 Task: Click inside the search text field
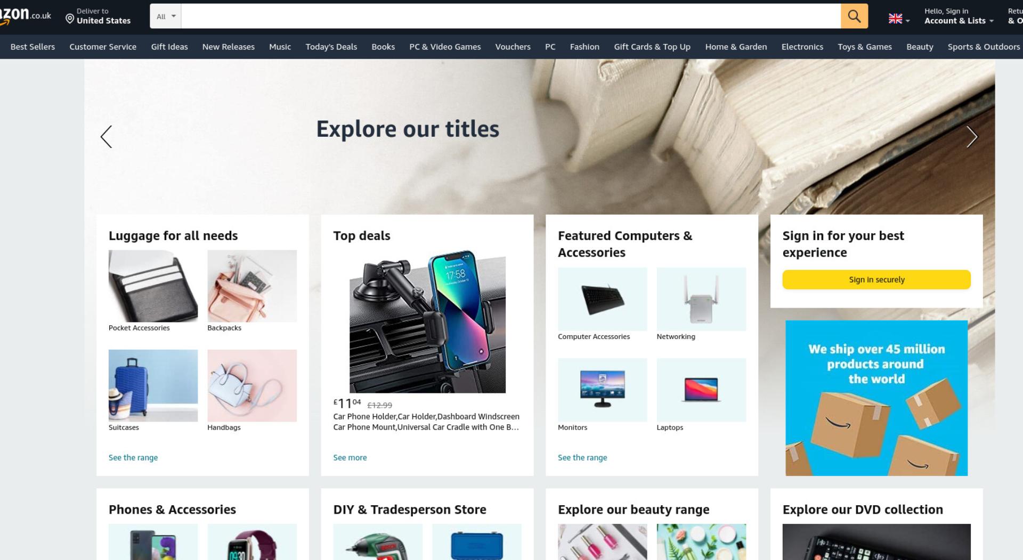coord(511,16)
